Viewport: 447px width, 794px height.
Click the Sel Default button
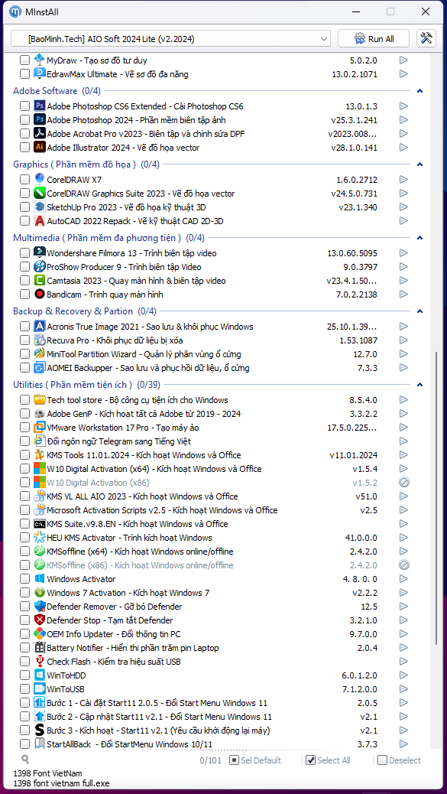[x=255, y=760]
